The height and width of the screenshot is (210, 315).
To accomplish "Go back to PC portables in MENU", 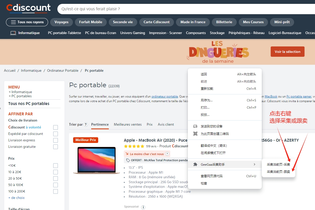I will coord(20,96).
